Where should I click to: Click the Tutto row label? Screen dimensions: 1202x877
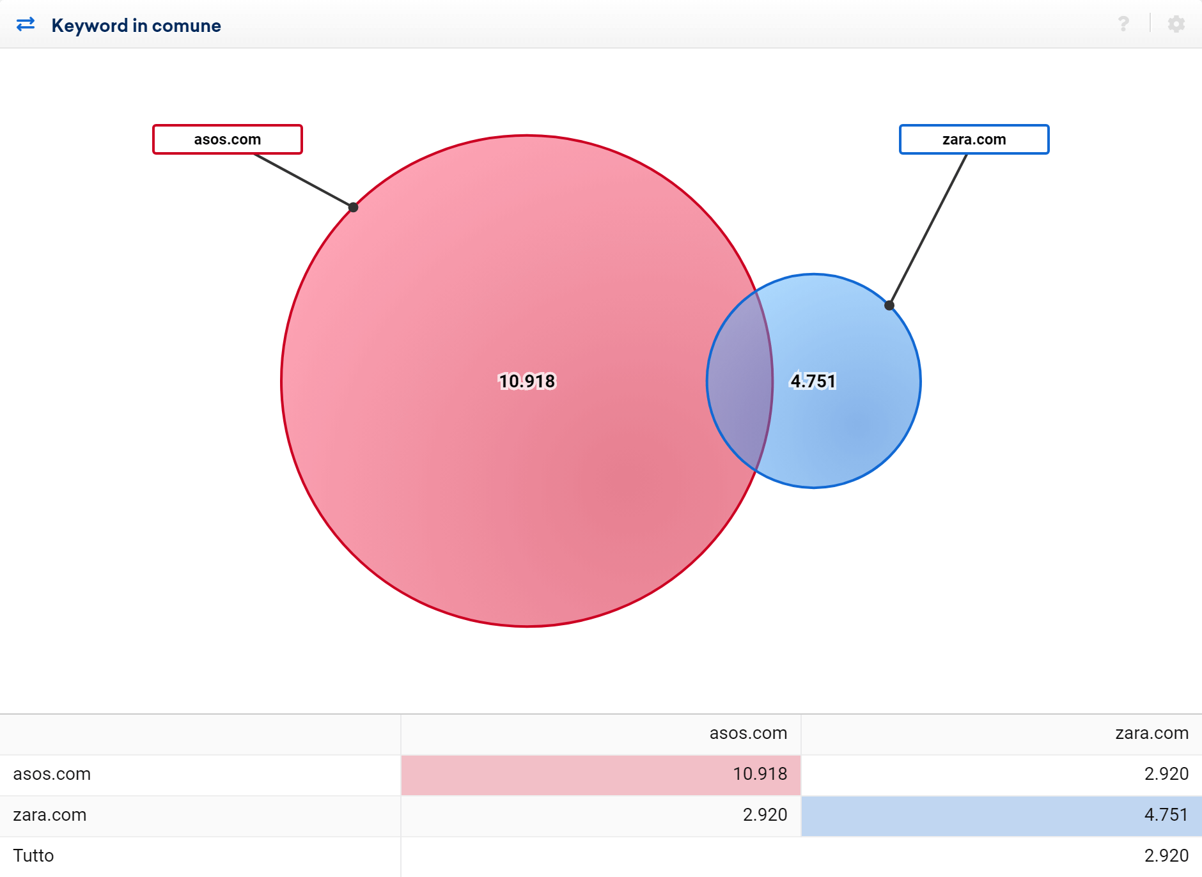pos(33,856)
